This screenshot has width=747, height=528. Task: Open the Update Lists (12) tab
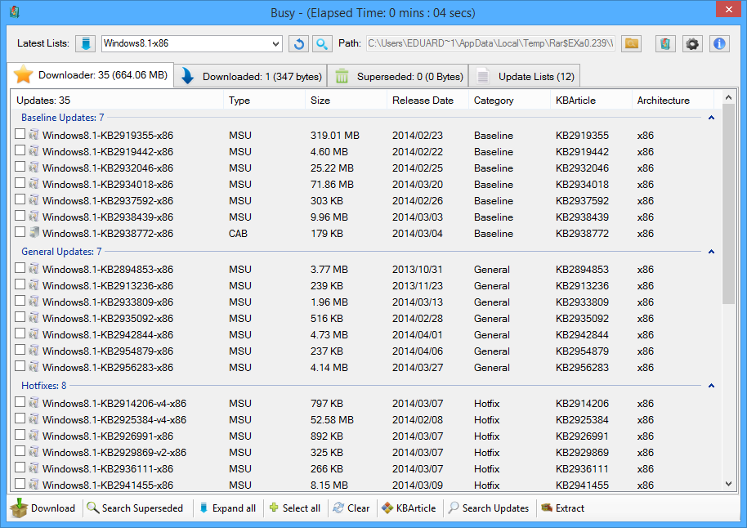(525, 76)
